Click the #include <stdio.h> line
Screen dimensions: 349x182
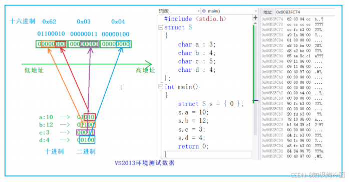pyautogui.click(x=195, y=19)
